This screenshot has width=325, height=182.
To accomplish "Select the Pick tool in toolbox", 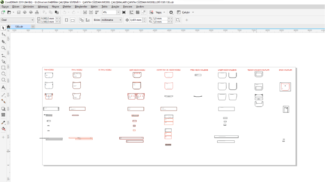I will [x=3, y=28].
